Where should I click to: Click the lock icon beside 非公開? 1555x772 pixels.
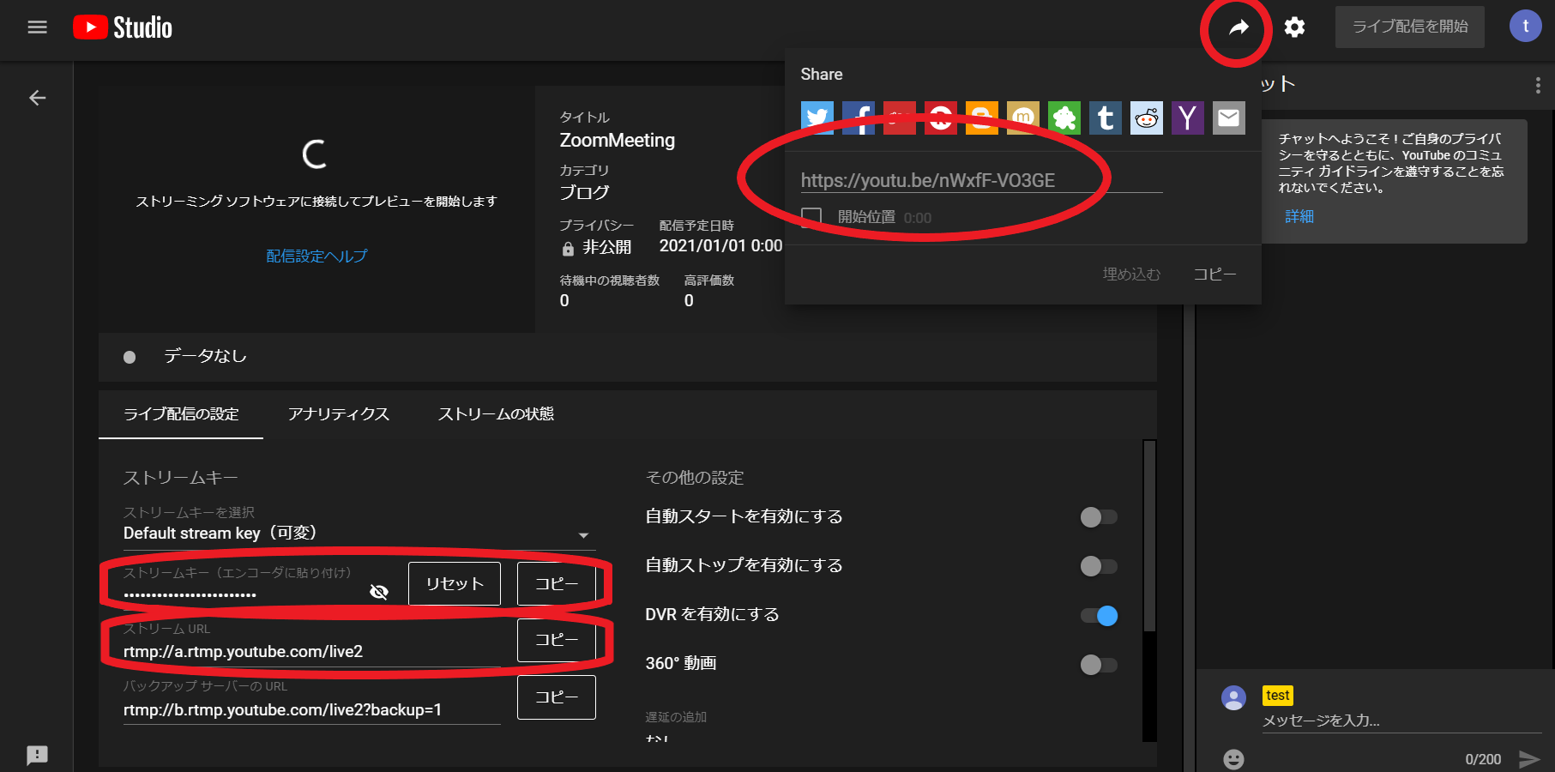click(568, 248)
